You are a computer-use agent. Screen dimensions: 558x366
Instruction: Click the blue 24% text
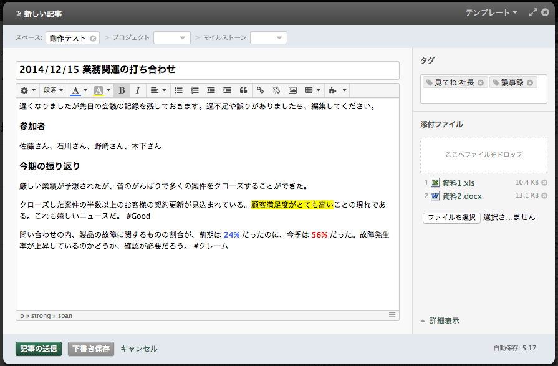(x=232, y=235)
